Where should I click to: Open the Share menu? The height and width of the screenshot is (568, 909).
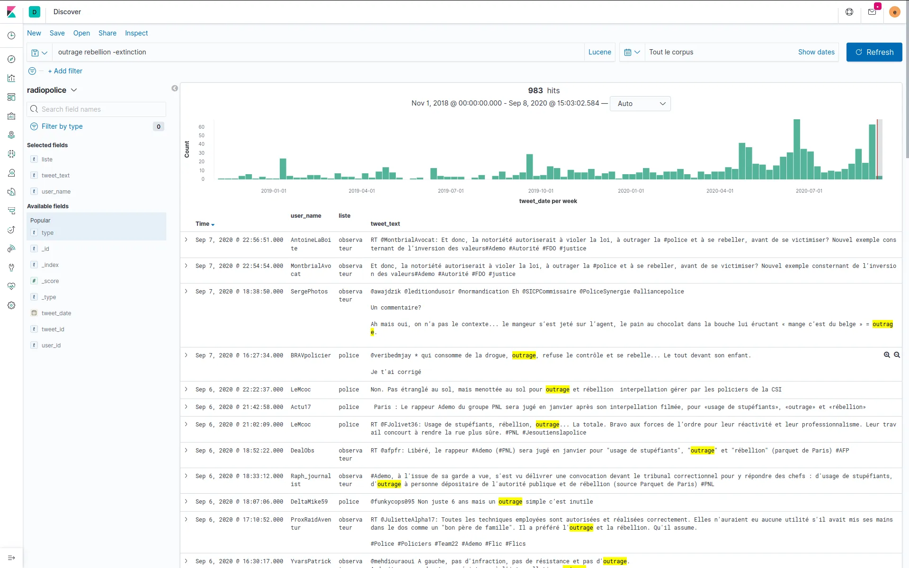[x=107, y=33]
